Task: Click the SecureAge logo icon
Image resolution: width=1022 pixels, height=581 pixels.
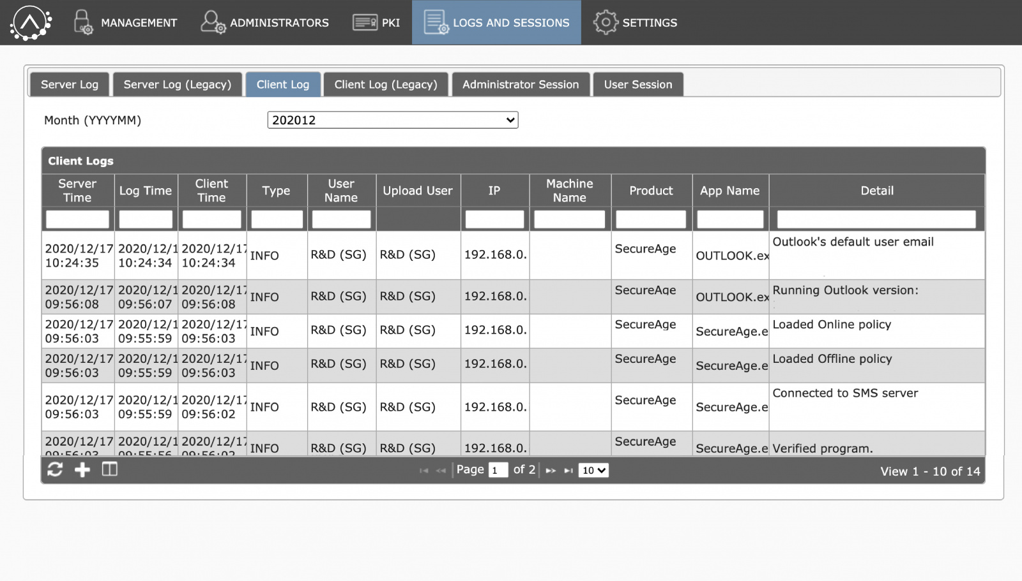Action: coord(30,22)
